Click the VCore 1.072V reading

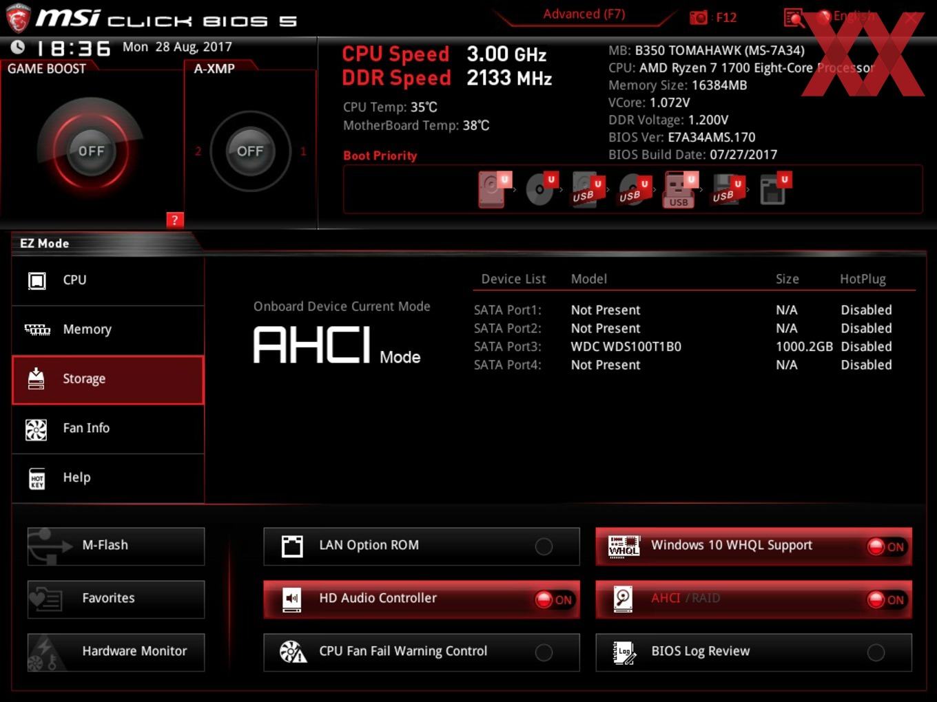(x=649, y=103)
